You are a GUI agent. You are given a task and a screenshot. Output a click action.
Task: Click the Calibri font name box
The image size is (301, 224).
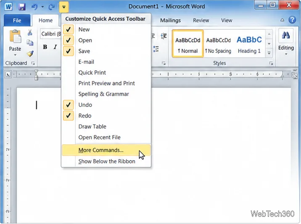[51, 34]
